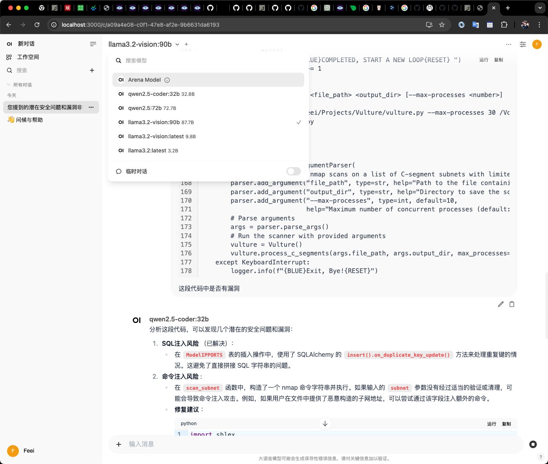This screenshot has height=464, width=548.
Task: Select Arena Model from the list
Action: click(x=208, y=80)
